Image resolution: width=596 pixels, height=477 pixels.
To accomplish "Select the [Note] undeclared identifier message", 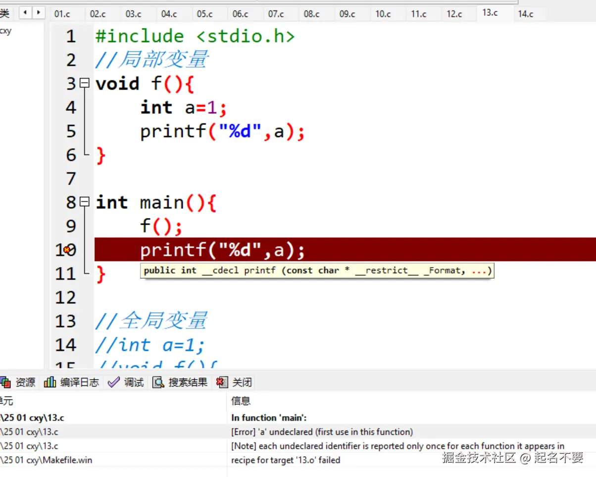I will (x=397, y=446).
